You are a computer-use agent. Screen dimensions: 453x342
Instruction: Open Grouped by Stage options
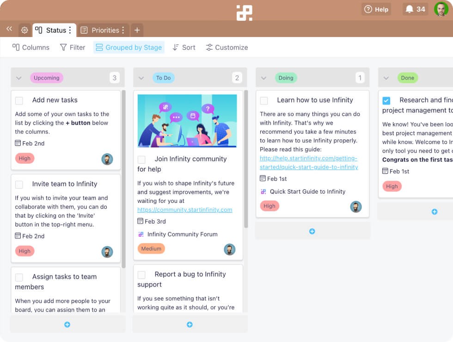(x=129, y=47)
